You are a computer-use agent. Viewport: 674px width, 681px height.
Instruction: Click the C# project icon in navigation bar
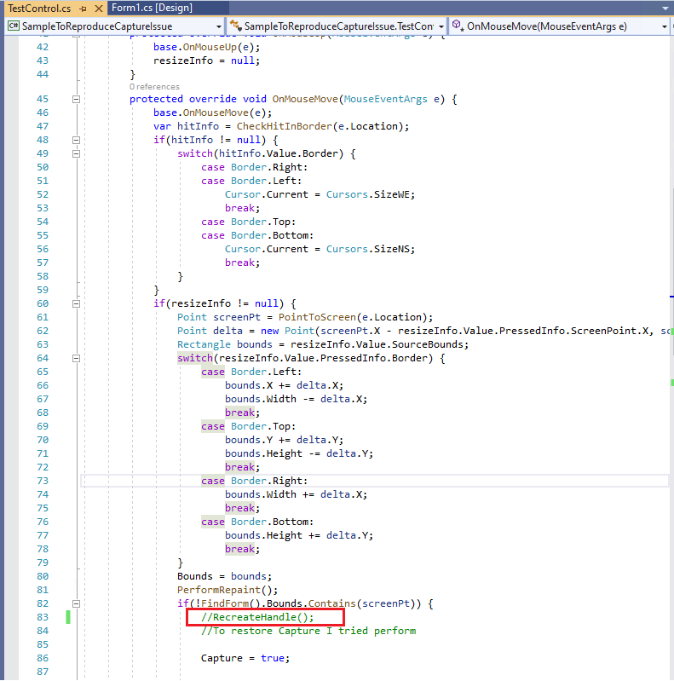click(14, 26)
